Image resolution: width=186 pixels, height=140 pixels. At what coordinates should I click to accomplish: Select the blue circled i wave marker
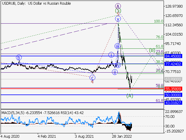(x=111, y=55)
